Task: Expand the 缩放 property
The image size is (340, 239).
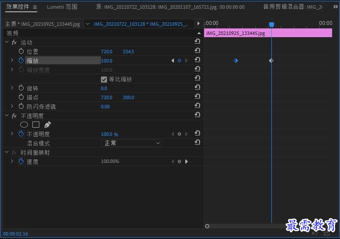Action: 12,60
